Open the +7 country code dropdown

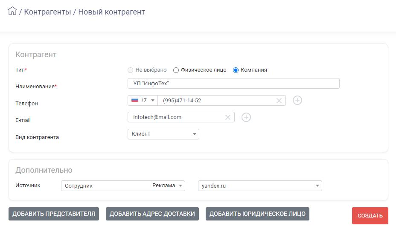[143, 101]
